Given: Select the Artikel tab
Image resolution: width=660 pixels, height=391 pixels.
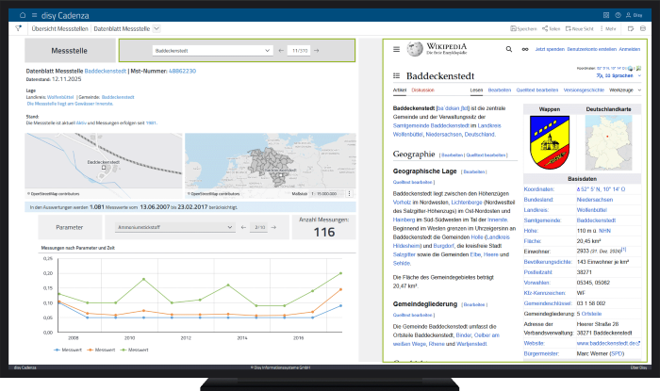Looking at the screenshot, I should tap(400, 90).
